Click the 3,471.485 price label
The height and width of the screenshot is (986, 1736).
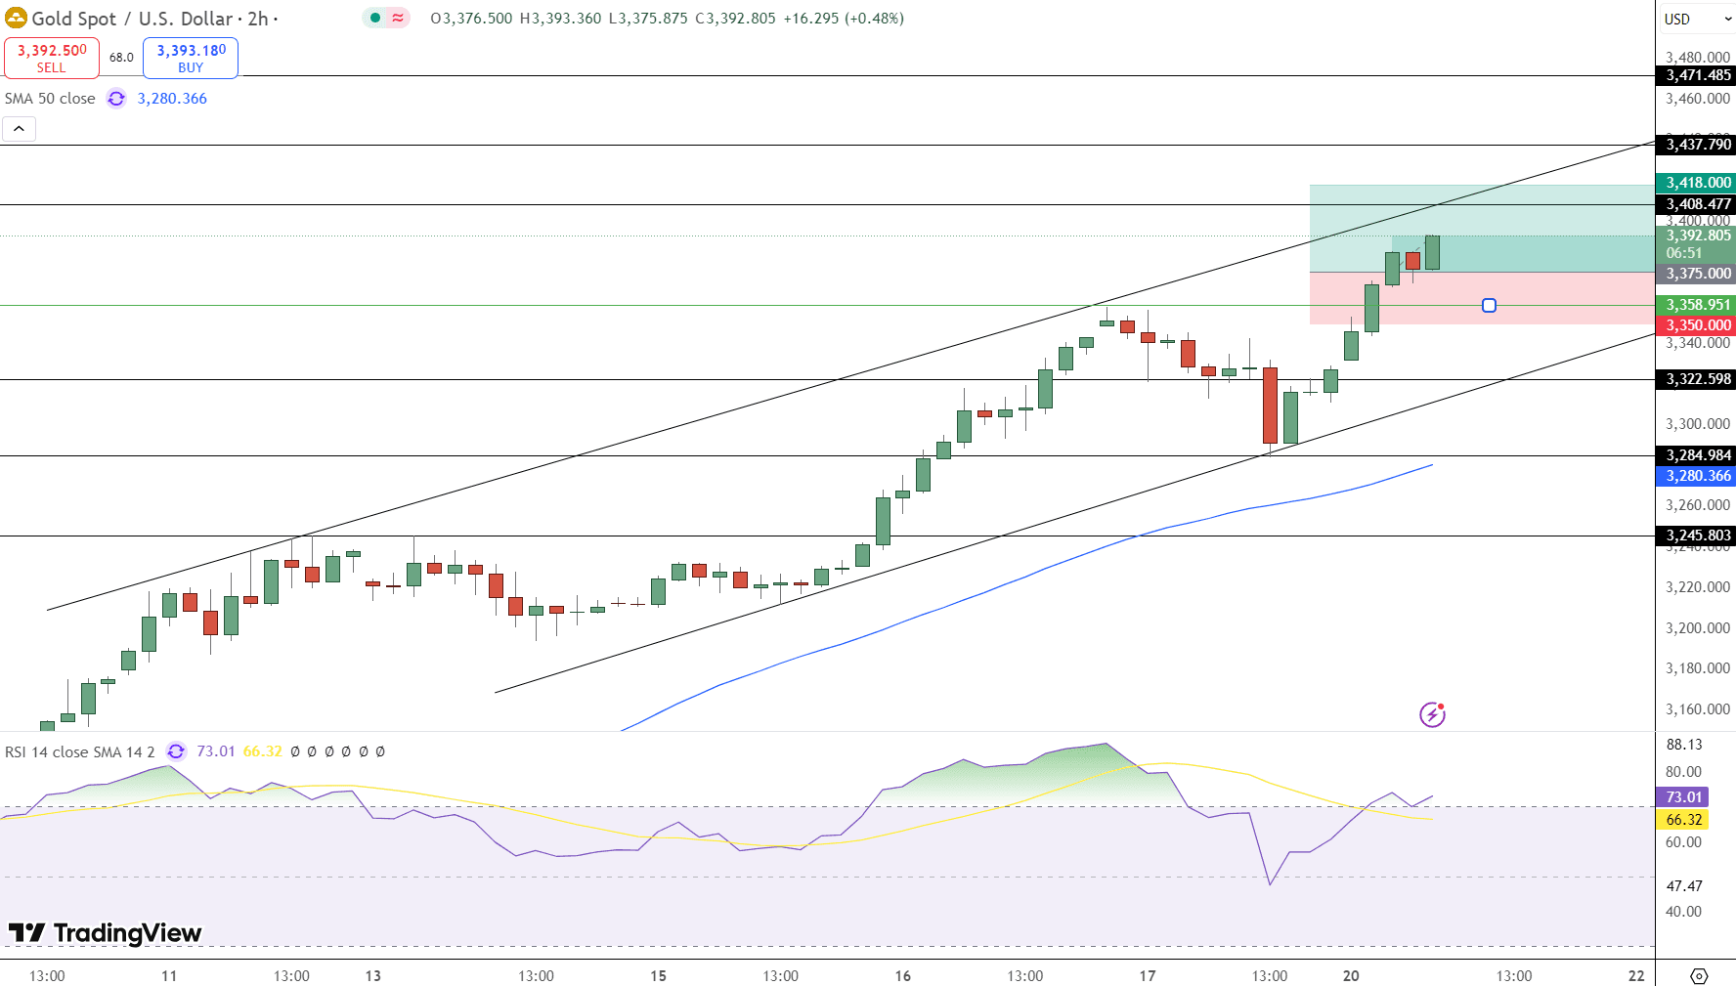(1696, 75)
